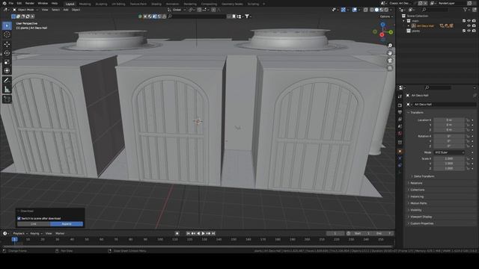The height and width of the screenshot is (269, 479).
Task: Select the Transform tool in the toolbar
Action: 7,71
